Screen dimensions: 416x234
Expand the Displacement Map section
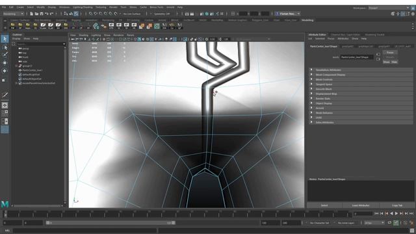361,94
